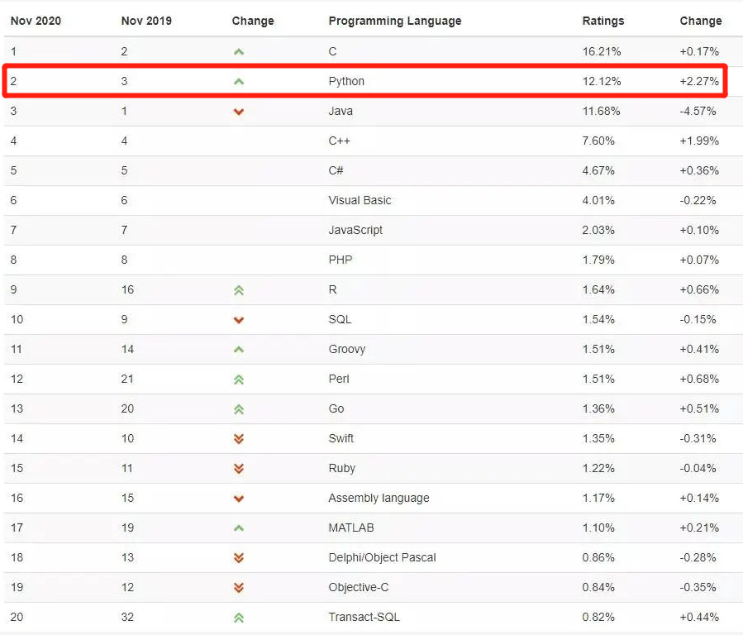Viewport: 743px width, 635px height.
Task: Click the Ratings column header
Action: click(603, 21)
